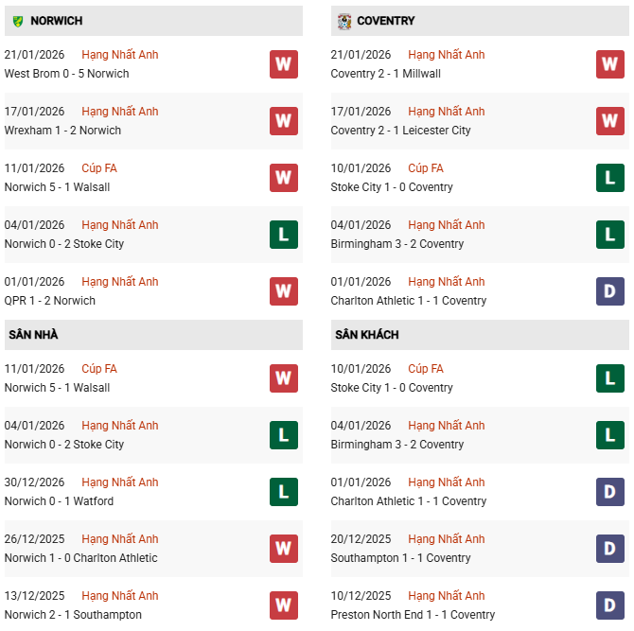Click the D badge for Southampton-Coventry match
This screenshot has width=634, height=631.
(609, 549)
